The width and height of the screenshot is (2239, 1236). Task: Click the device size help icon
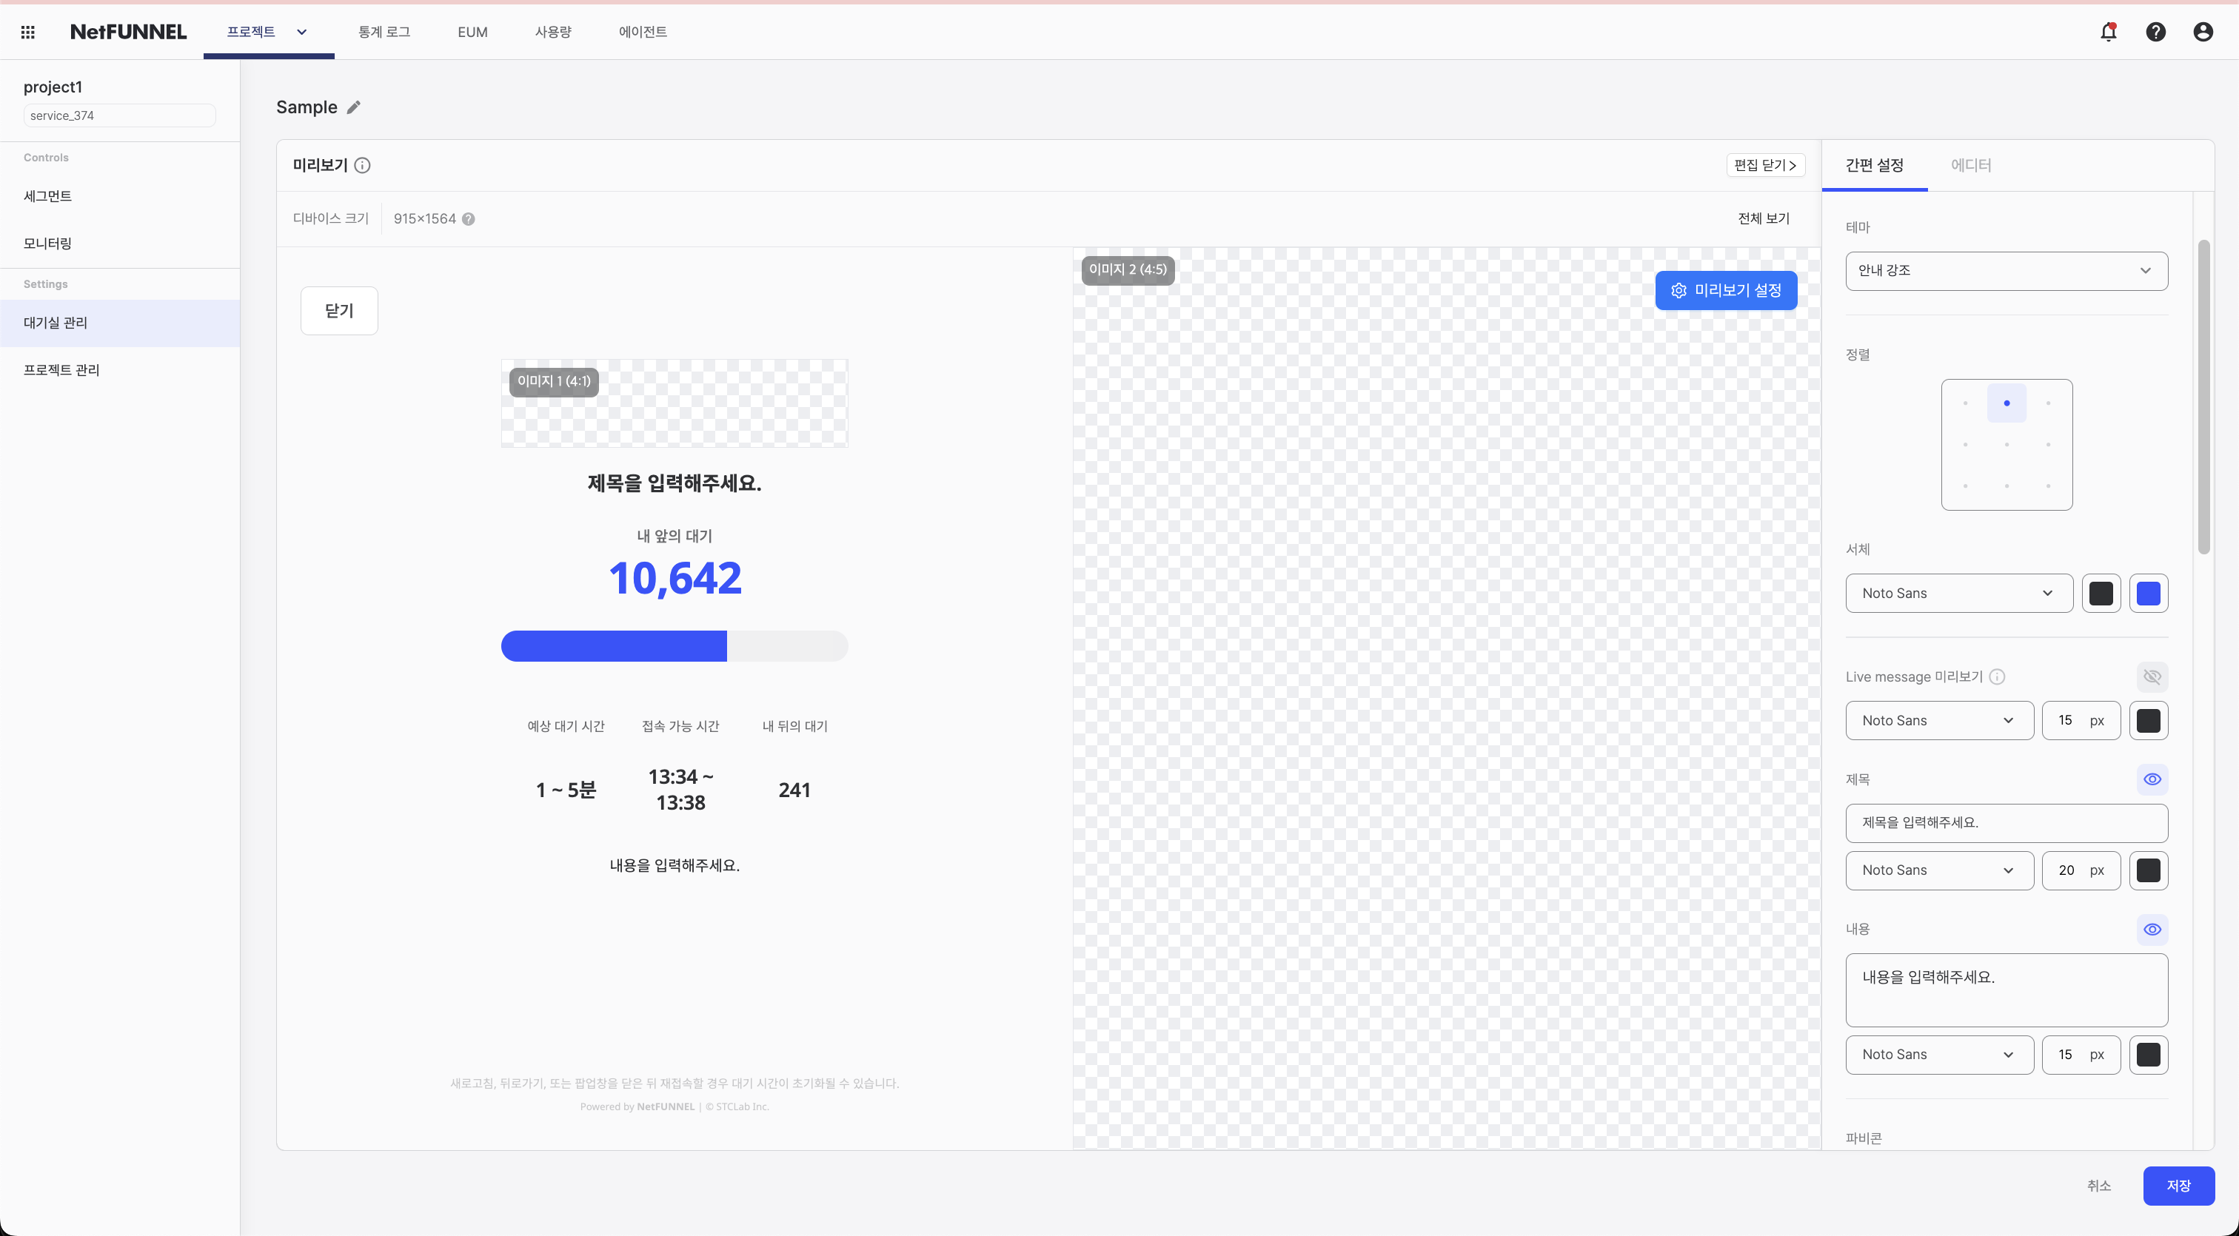click(469, 219)
